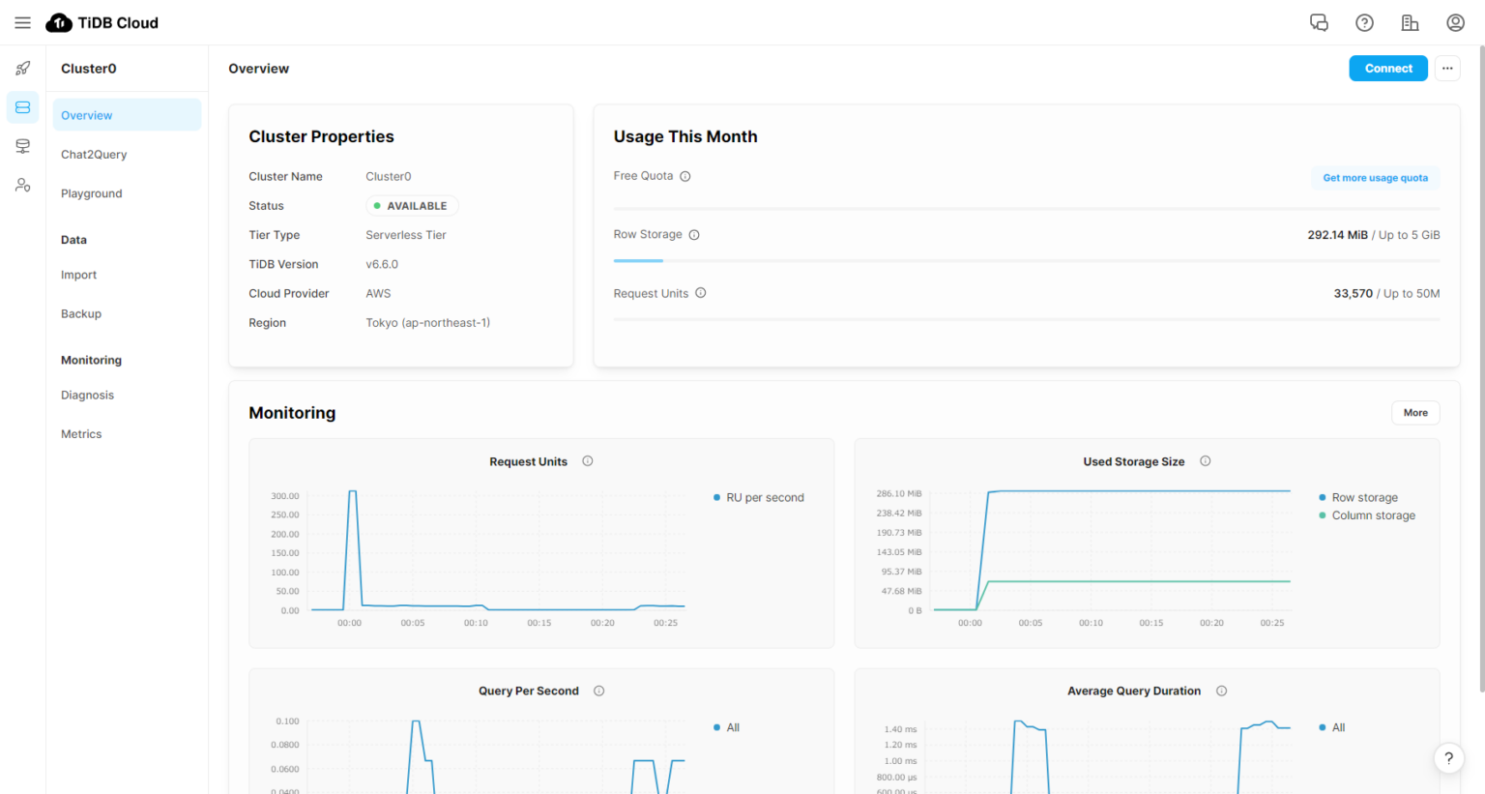Image resolution: width=1485 pixels, height=794 pixels.
Task: Click info icon beside Free Quota
Action: point(685,176)
